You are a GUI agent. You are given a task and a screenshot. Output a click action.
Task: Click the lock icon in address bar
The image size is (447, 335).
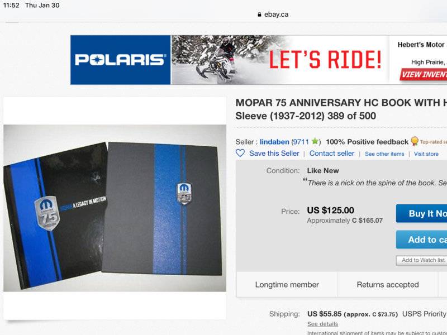(x=259, y=15)
